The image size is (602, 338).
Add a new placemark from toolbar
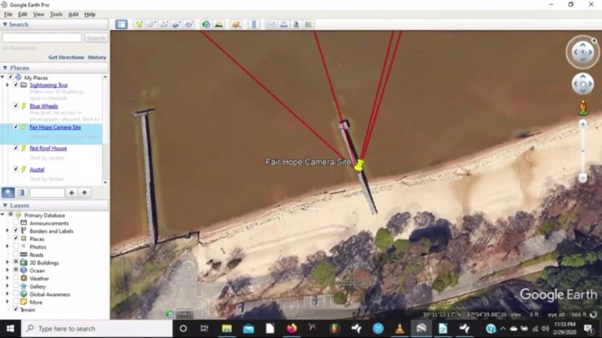[139, 24]
